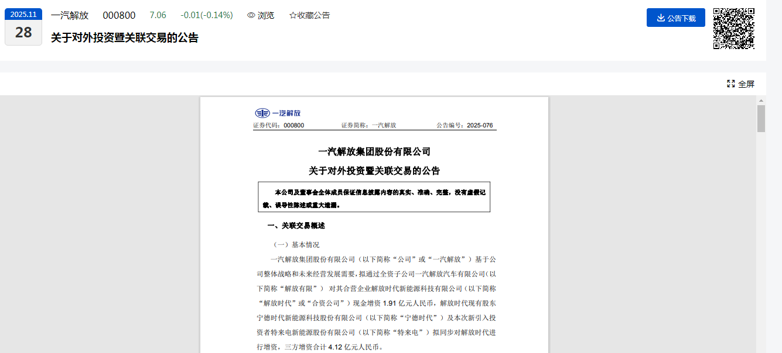Click the boxed board disclosure statement
The image size is (782, 353).
click(374, 198)
